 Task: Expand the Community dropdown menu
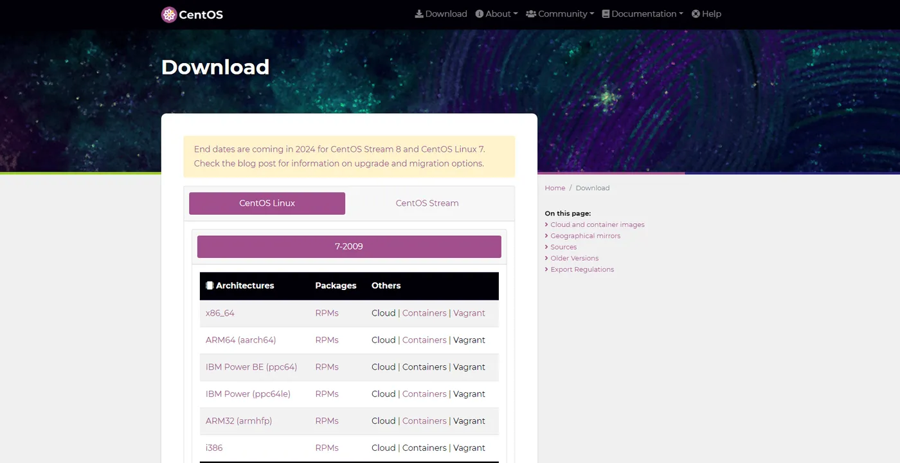pyautogui.click(x=560, y=14)
